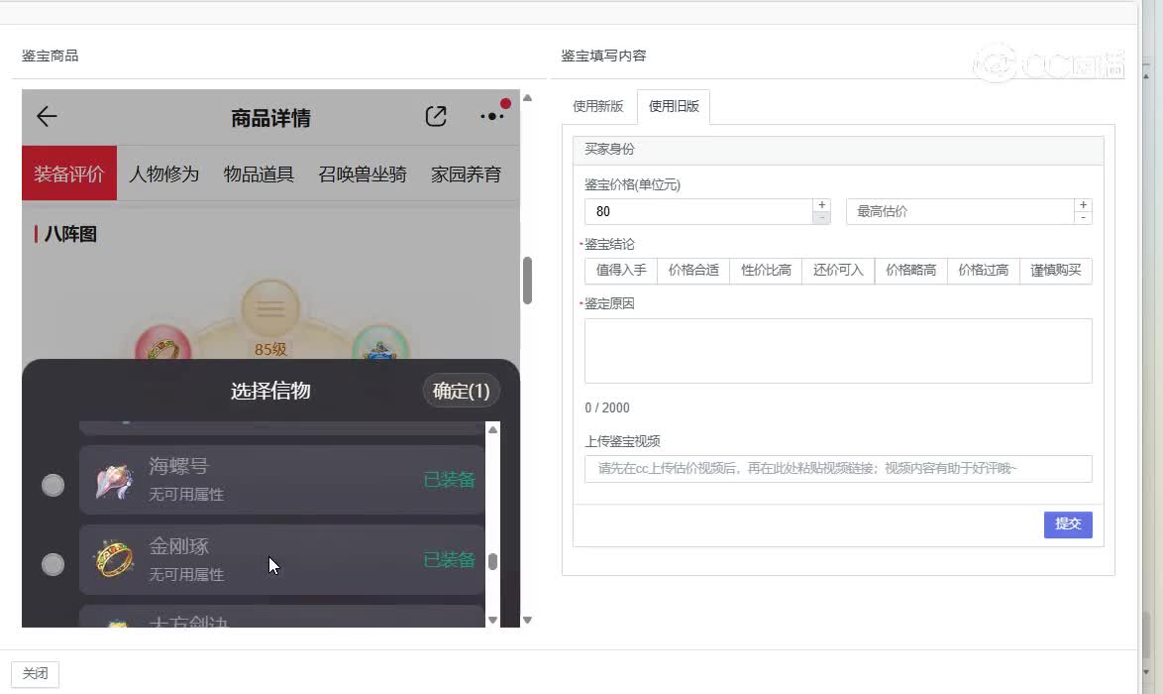1163x694 pixels.
Task: Select the 海螺号 radio button
Action: 53,485
